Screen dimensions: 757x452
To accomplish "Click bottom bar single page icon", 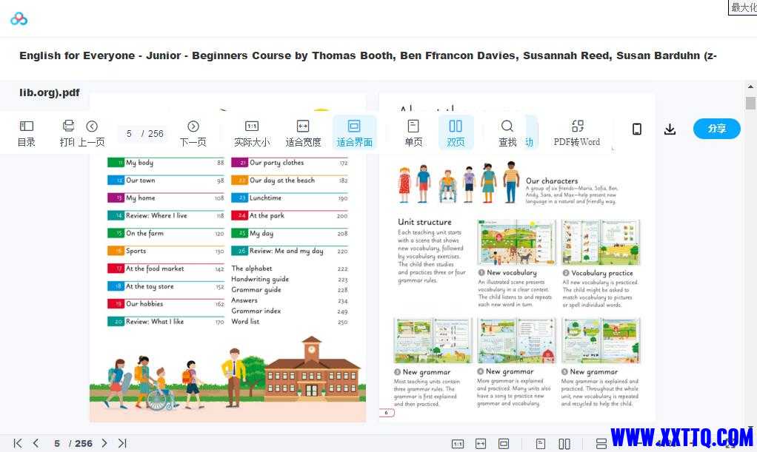I will click(541, 444).
